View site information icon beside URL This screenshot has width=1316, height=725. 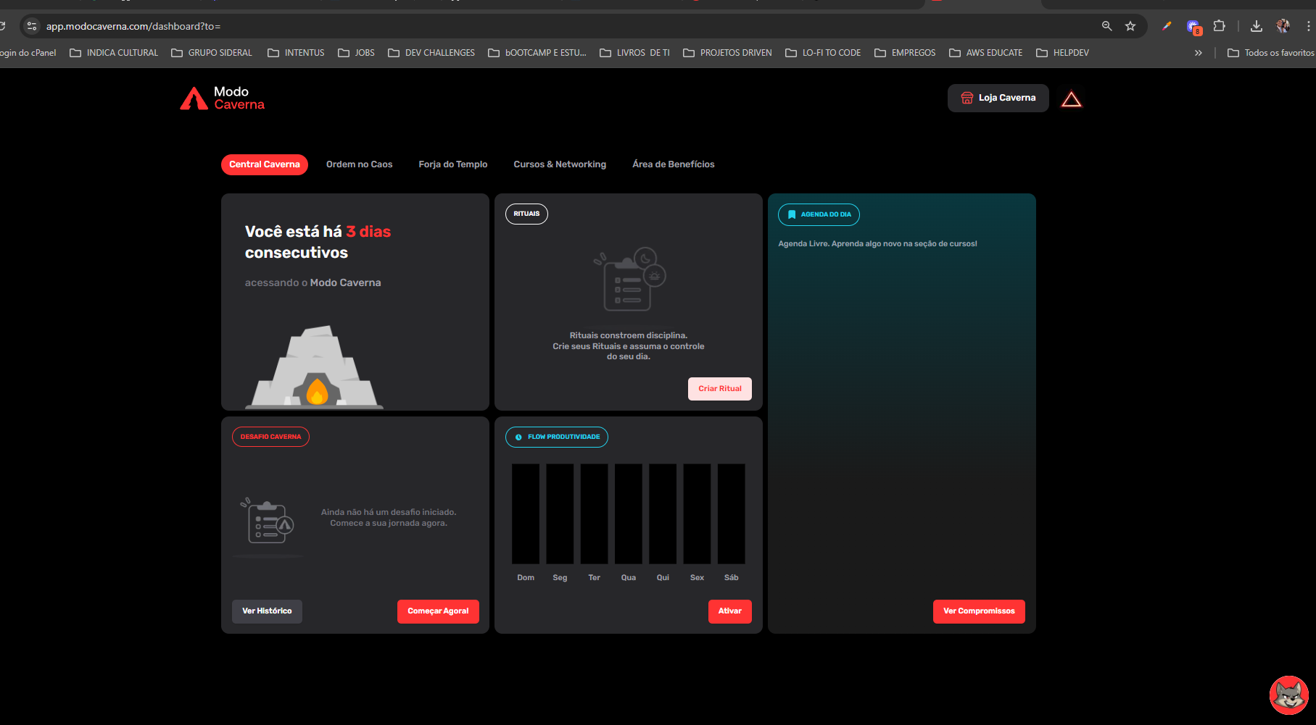tap(31, 26)
